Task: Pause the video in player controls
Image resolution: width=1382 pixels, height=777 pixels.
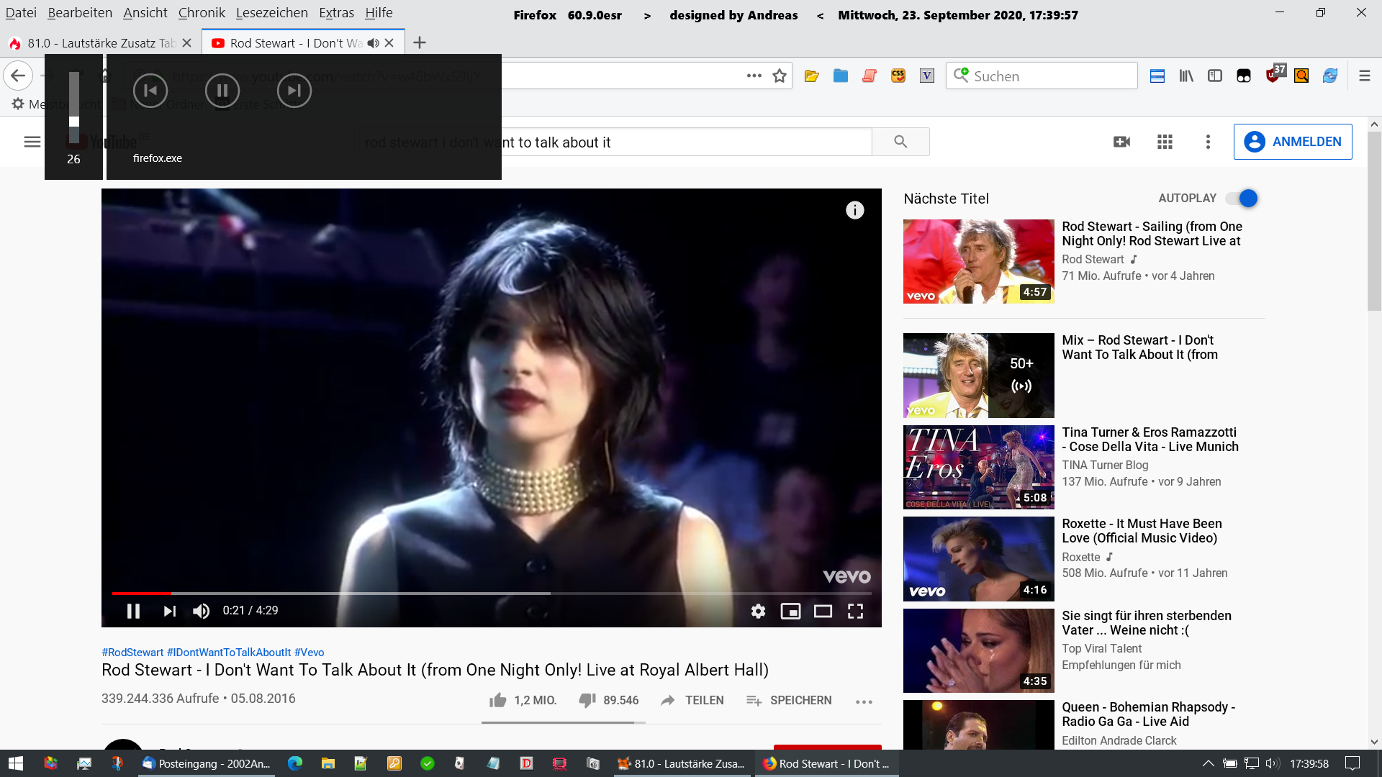Action: (133, 611)
